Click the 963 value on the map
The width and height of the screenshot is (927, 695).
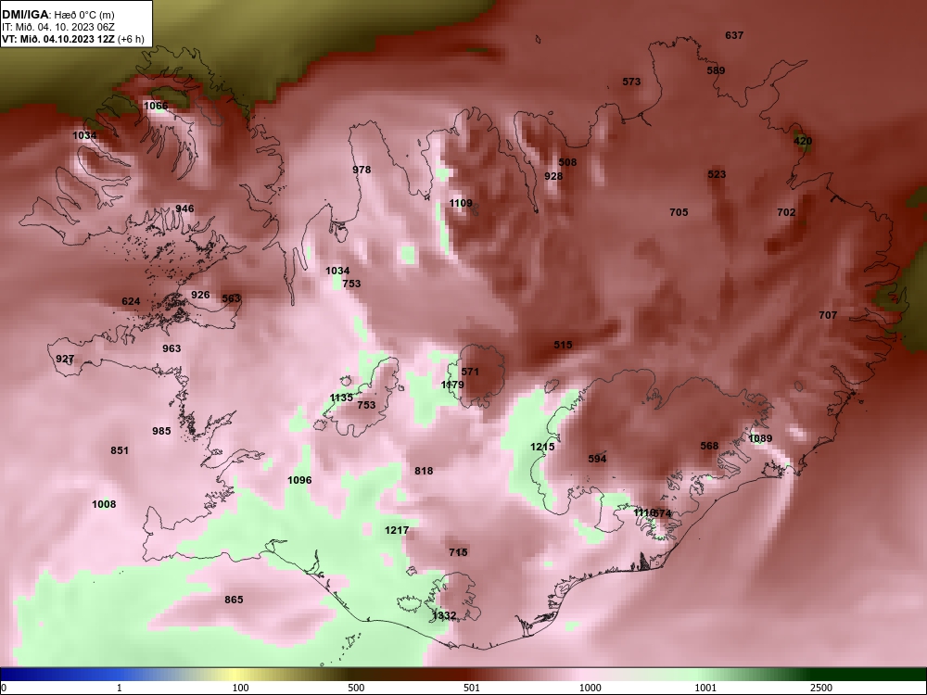pos(171,348)
